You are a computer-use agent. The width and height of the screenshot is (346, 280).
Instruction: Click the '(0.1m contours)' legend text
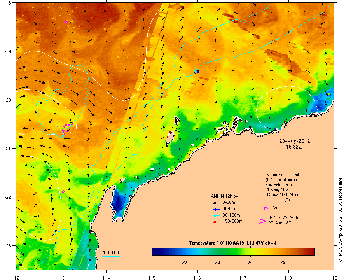[281, 180]
